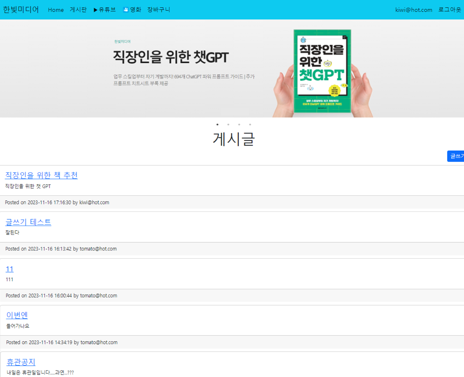Click the kiwi@hot.com account link
Image resolution: width=464 pixels, height=377 pixels.
413,10
